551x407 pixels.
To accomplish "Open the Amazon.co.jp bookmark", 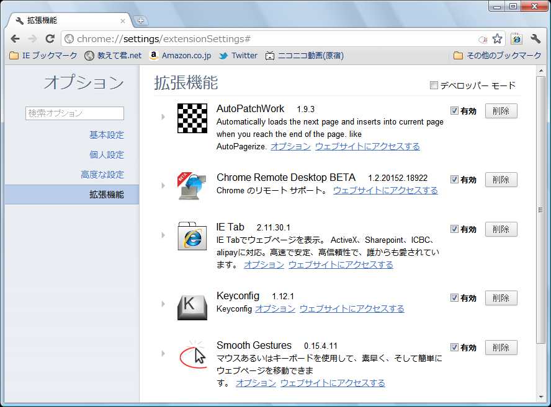I will coord(181,55).
